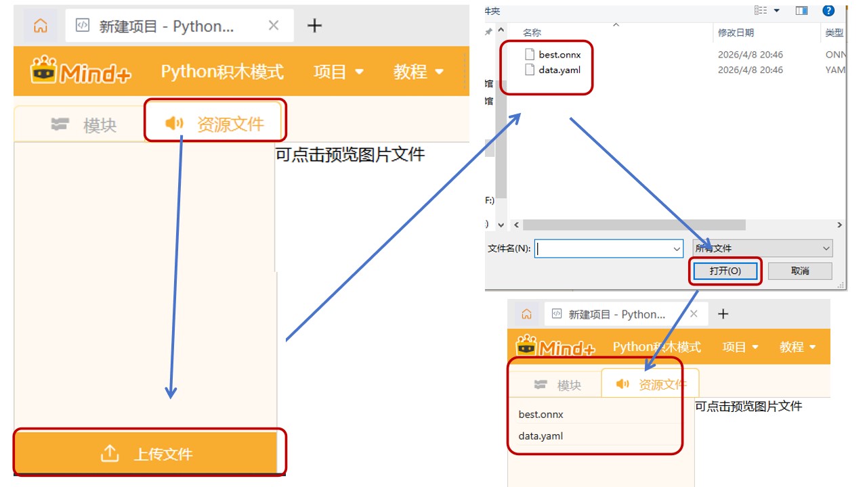Close the 新建项目 tab in the left window
This screenshot has width=867, height=487.
[274, 26]
